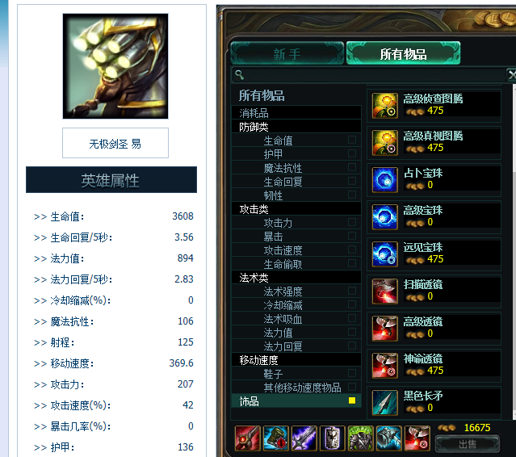Image resolution: width=516 pixels, height=457 pixels.
Task: Click the 无极剑圣 易 hero name box
Action: coord(115,143)
